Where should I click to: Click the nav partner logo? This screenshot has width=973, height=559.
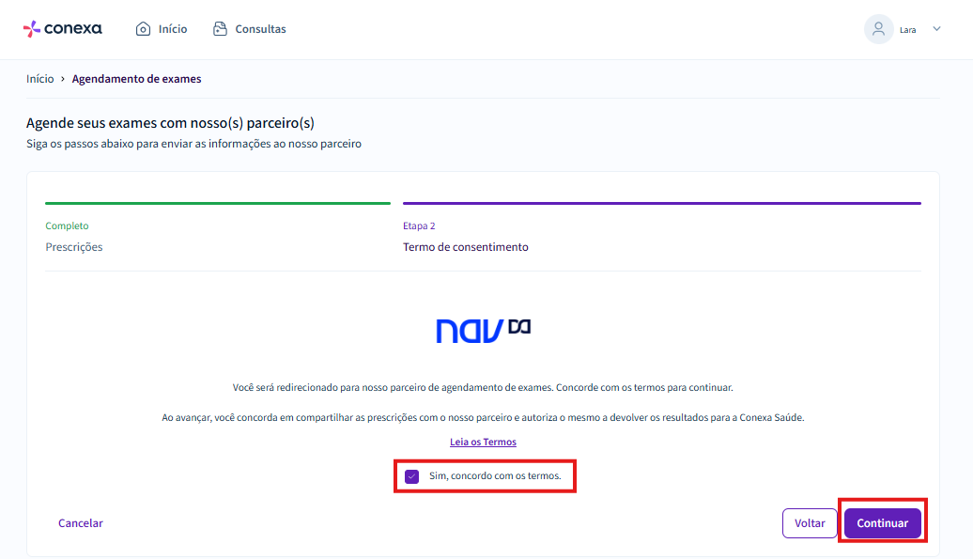click(483, 330)
